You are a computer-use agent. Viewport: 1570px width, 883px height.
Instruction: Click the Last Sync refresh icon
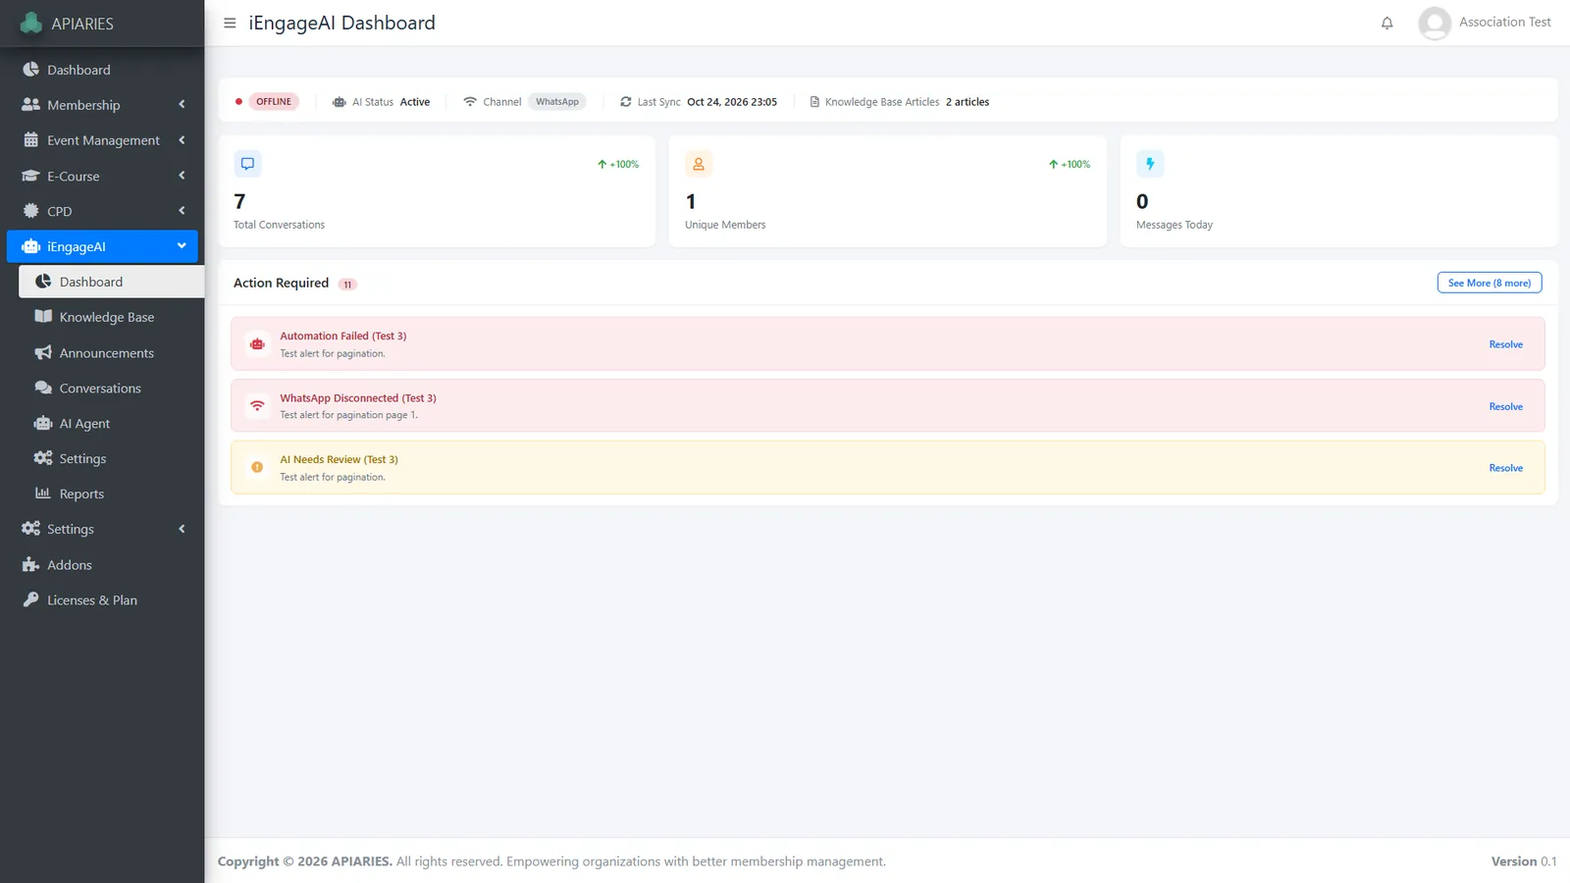click(x=626, y=102)
